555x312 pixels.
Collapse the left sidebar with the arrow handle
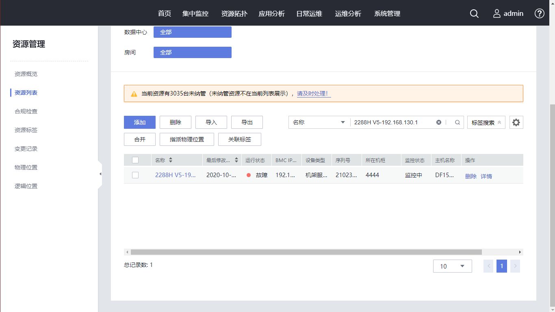(x=100, y=174)
